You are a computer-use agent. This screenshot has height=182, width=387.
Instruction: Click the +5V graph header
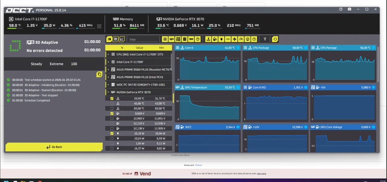pos(343,87)
